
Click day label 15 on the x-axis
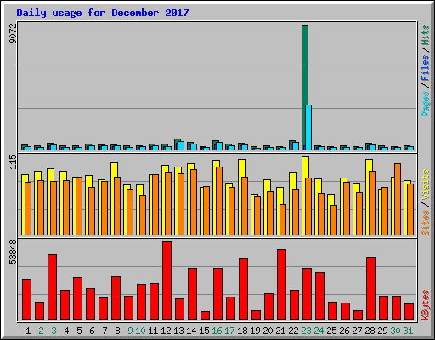204,331
